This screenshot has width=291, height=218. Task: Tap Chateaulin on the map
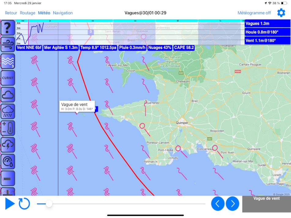pyautogui.click(x=183, y=81)
